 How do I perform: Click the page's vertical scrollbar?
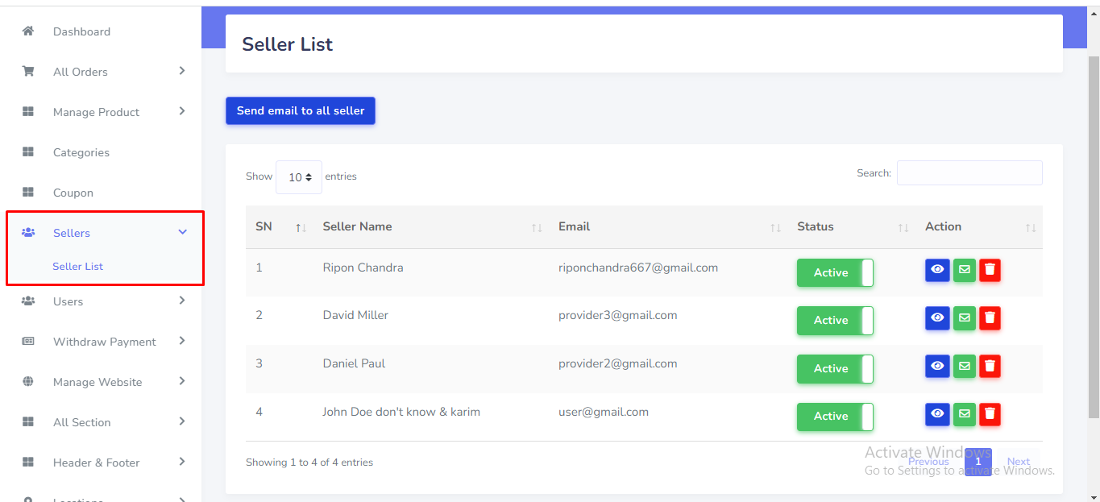click(1094, 242)
